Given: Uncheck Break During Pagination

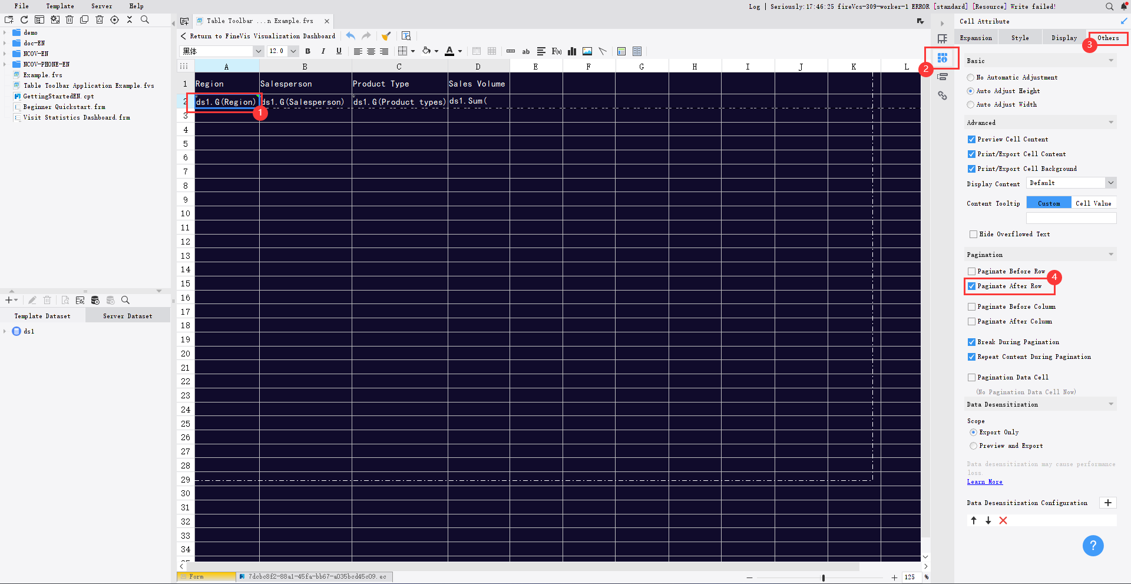Looking at the screenshot, I should coord(972,342).
